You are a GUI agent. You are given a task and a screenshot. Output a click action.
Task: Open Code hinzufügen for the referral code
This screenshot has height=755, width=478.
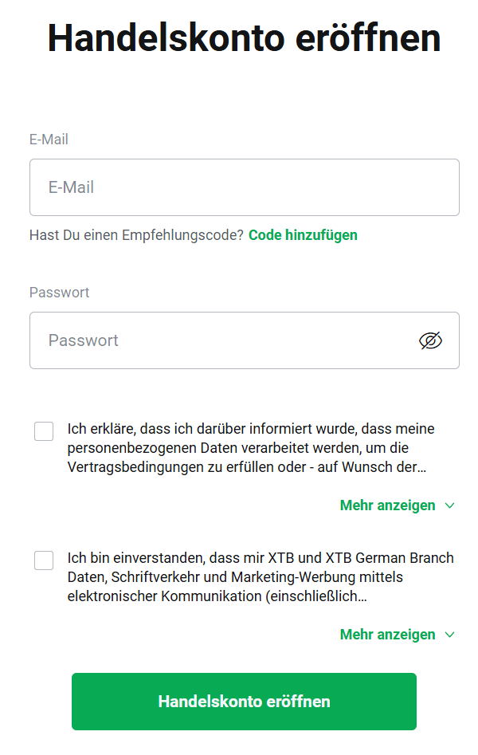(303, 234)
